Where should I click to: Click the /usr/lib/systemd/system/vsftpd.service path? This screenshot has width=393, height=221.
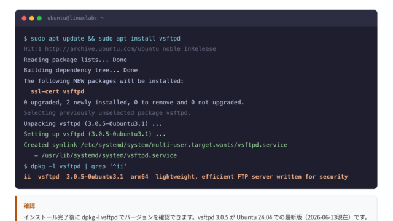click(109, 155)
